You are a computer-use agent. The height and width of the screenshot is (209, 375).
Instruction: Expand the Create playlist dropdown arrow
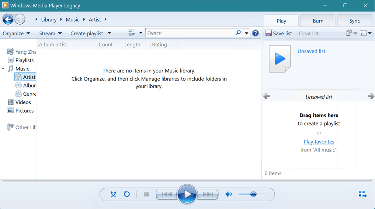109,33
